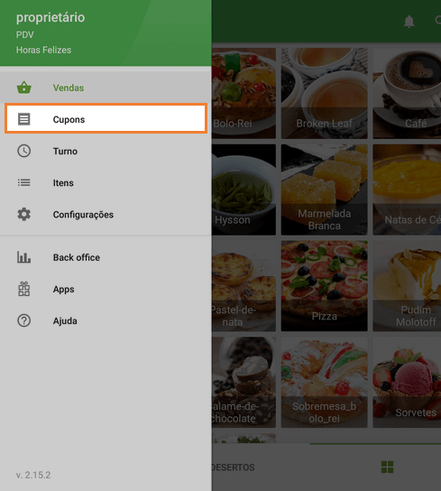Click the Vendas basket icon
The height and width of the screenshot is (491, 441).
click(x=23, y=88)
